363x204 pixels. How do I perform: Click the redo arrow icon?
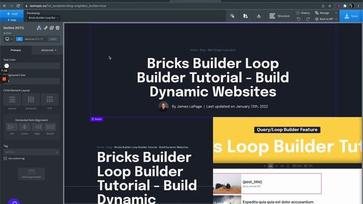pyautogui.click(x=308, y=19)
